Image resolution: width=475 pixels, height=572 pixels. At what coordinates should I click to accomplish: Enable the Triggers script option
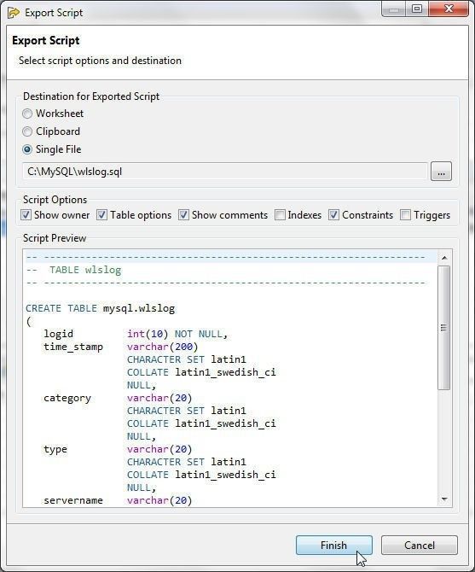pyautogui.click(x=405, y=215)
